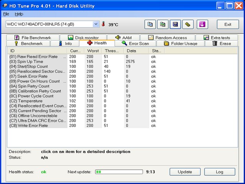Switch to the AAM tab

coord(123,38)
